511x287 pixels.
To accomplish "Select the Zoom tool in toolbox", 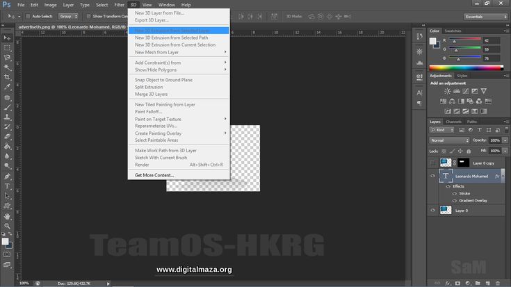I will coord(7,226).
